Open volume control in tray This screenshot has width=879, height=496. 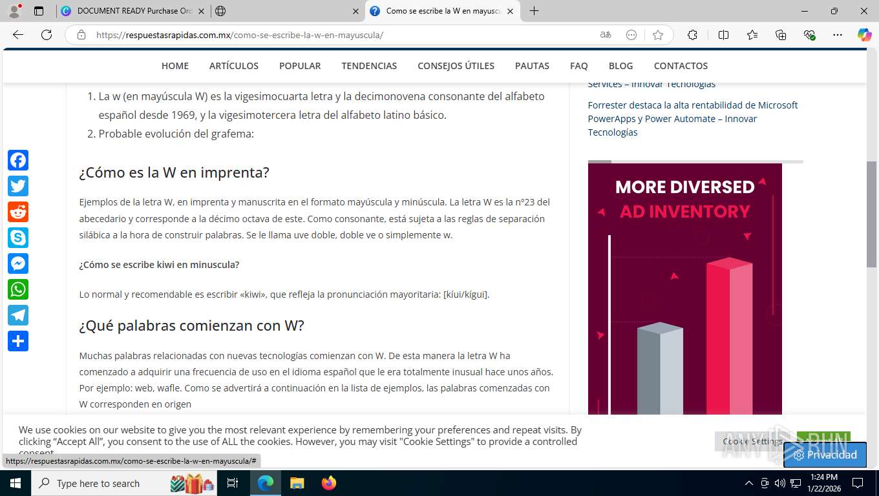pos(780,483)
